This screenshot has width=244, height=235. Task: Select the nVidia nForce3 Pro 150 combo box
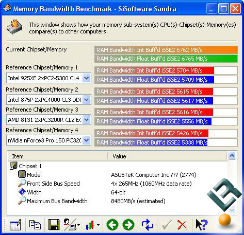pos(48,140)
